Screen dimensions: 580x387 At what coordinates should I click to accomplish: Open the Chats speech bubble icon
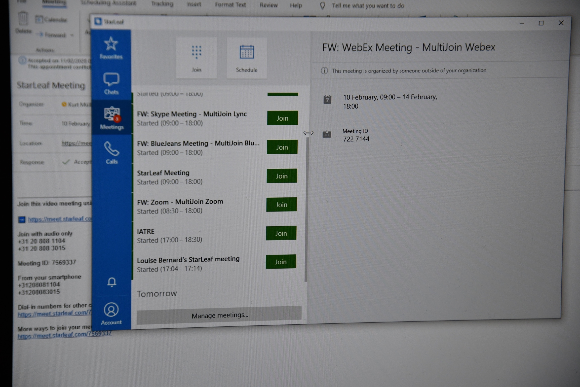(111, 80)
